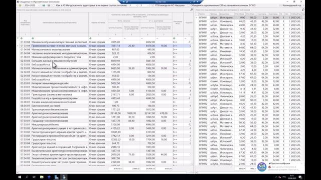Toggle the ГПХ всегда по АС Нагрузка checkbox
The image size is (321, 180).
point(153,5)
